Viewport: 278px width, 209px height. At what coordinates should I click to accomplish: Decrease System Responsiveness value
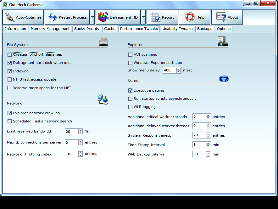coord(208,137)
